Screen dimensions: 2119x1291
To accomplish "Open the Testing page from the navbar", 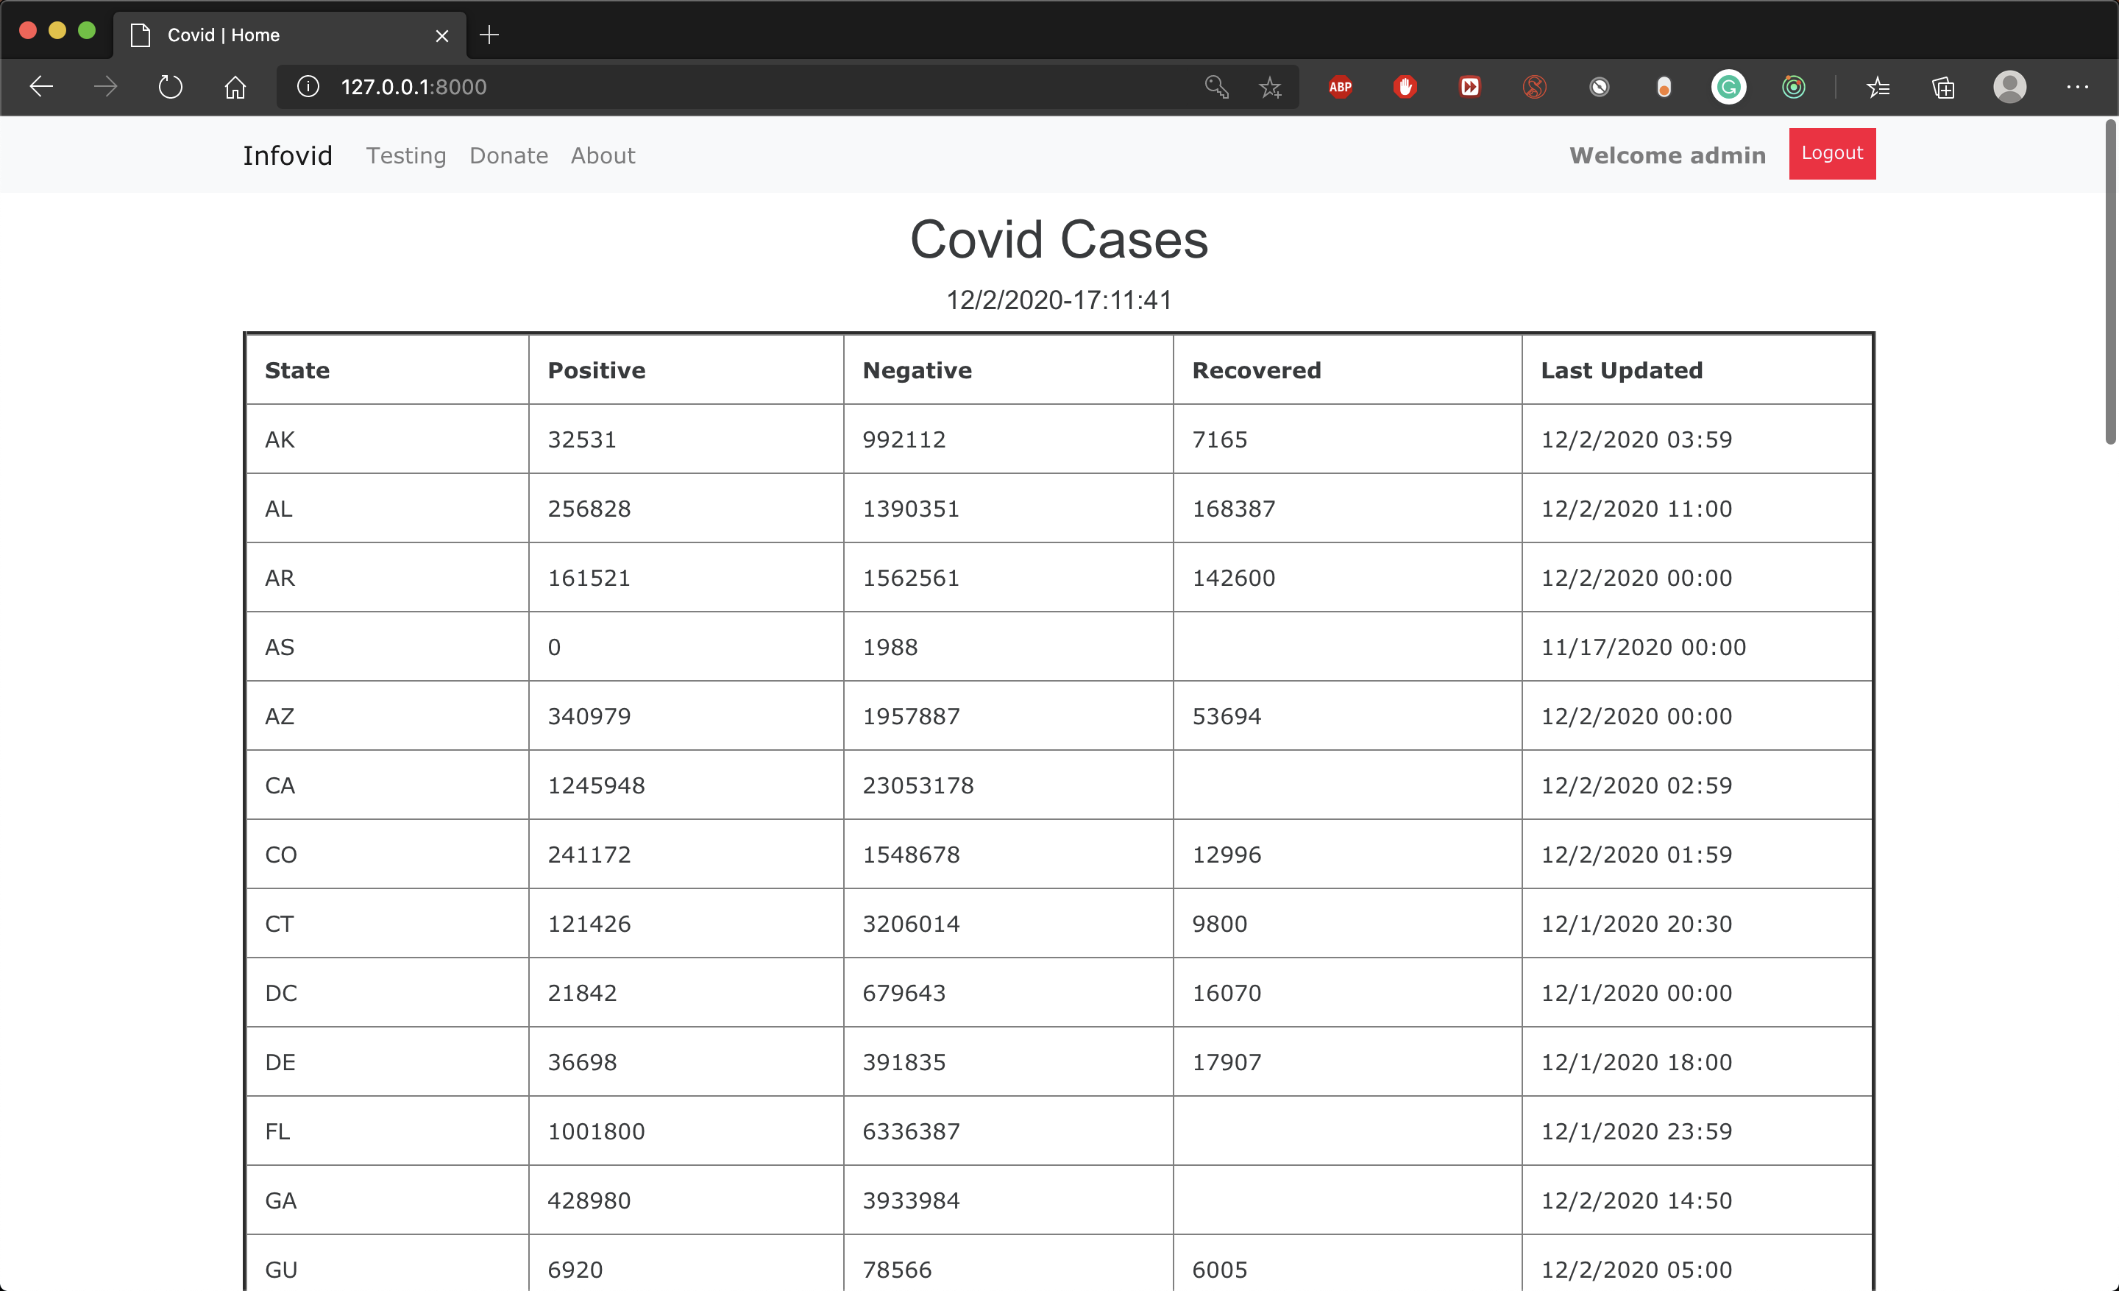I will pos(406,156).
